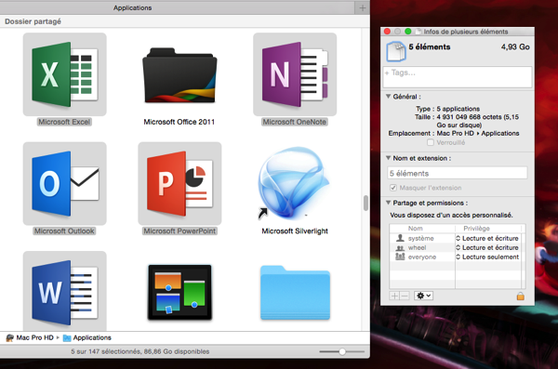Viewport: 558px width, 369px height.
Task: Select the système permission row
Action: [x=458, y=238]
